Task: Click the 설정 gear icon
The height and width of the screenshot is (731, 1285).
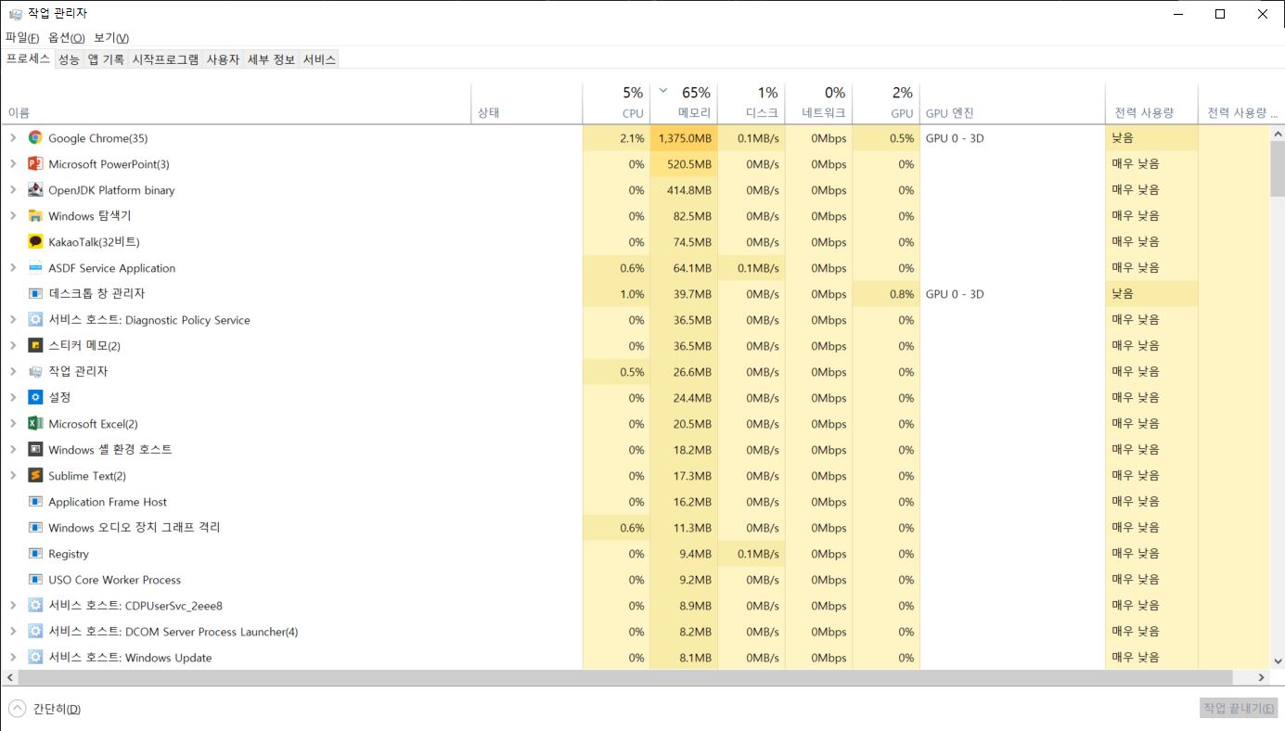Action: coord(35,397)
